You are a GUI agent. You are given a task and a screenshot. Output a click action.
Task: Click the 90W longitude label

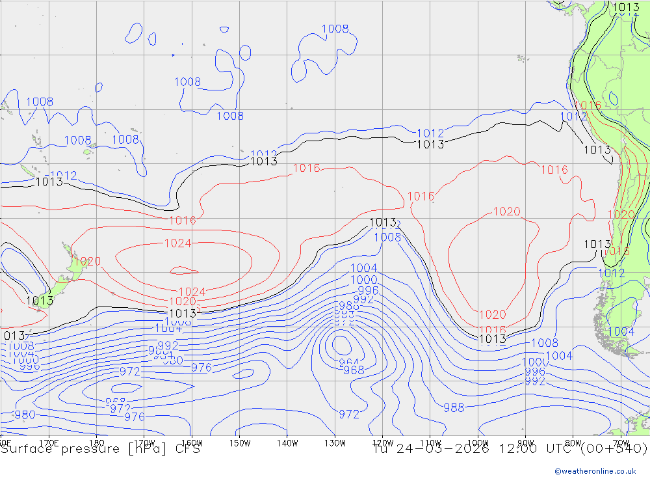[526, 443]
